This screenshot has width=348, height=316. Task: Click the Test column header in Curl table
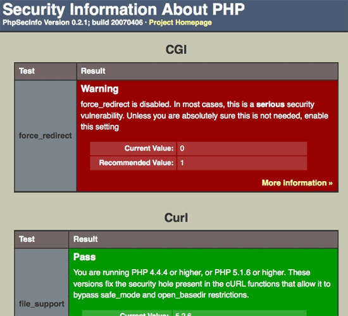tap(42, 239)
